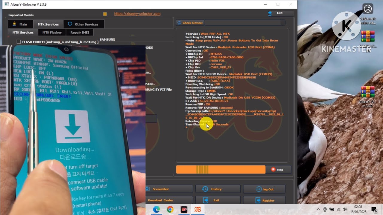Viewport: 383px width, 215px height.
Task: Click the orange progress bar
Action: pos(221,170)
